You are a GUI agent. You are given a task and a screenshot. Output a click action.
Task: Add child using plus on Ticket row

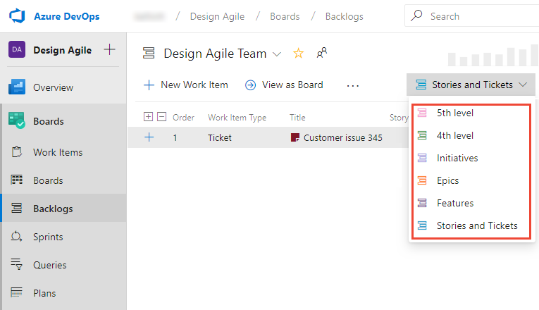(x=149, y=137)
